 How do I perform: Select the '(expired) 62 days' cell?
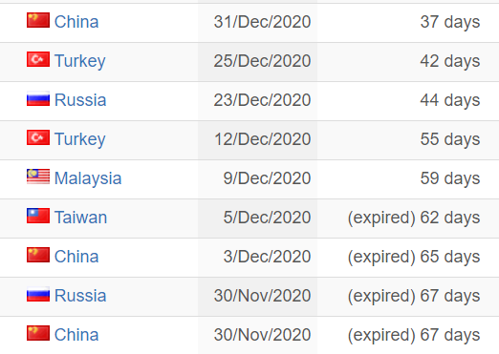408,219
